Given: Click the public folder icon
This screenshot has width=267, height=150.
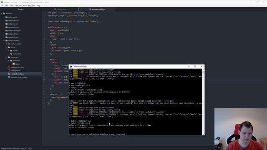Looking at the screenshot, I should tap(9, 47).
